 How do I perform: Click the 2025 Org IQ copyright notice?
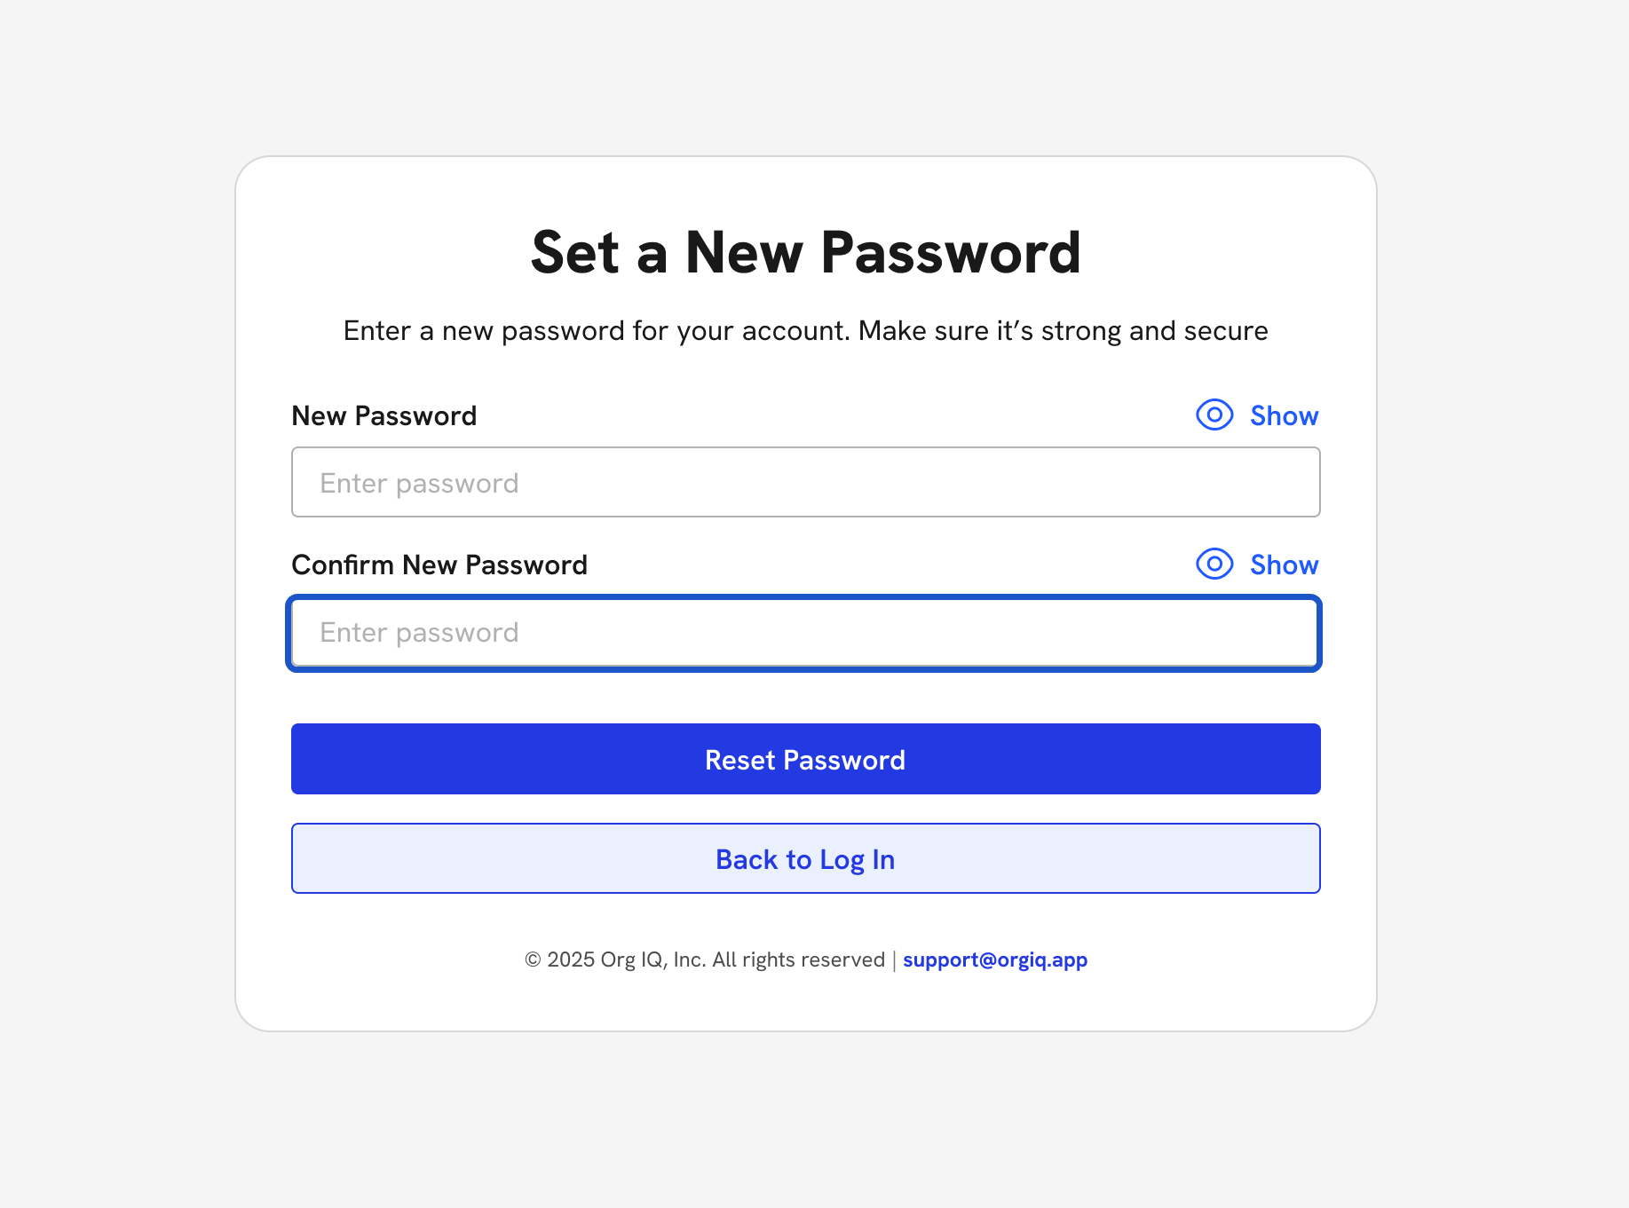point(705,959)
